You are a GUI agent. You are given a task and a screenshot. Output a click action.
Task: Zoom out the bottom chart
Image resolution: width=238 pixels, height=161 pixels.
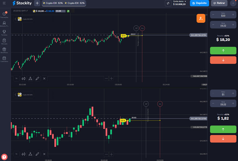pos(106,154)
